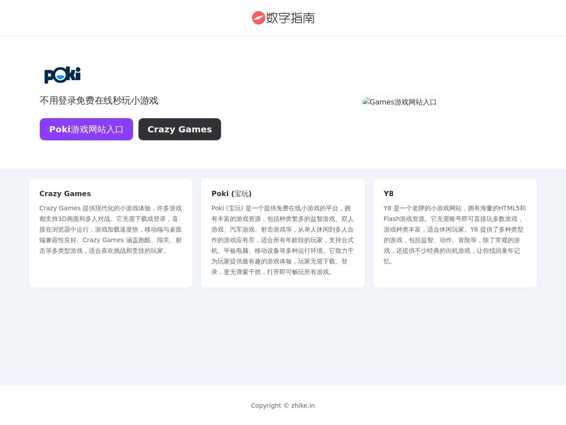566x425 pixels.
Task: Click the broken image icon beside Games游戏网站入口
Action: click(366, 102)
